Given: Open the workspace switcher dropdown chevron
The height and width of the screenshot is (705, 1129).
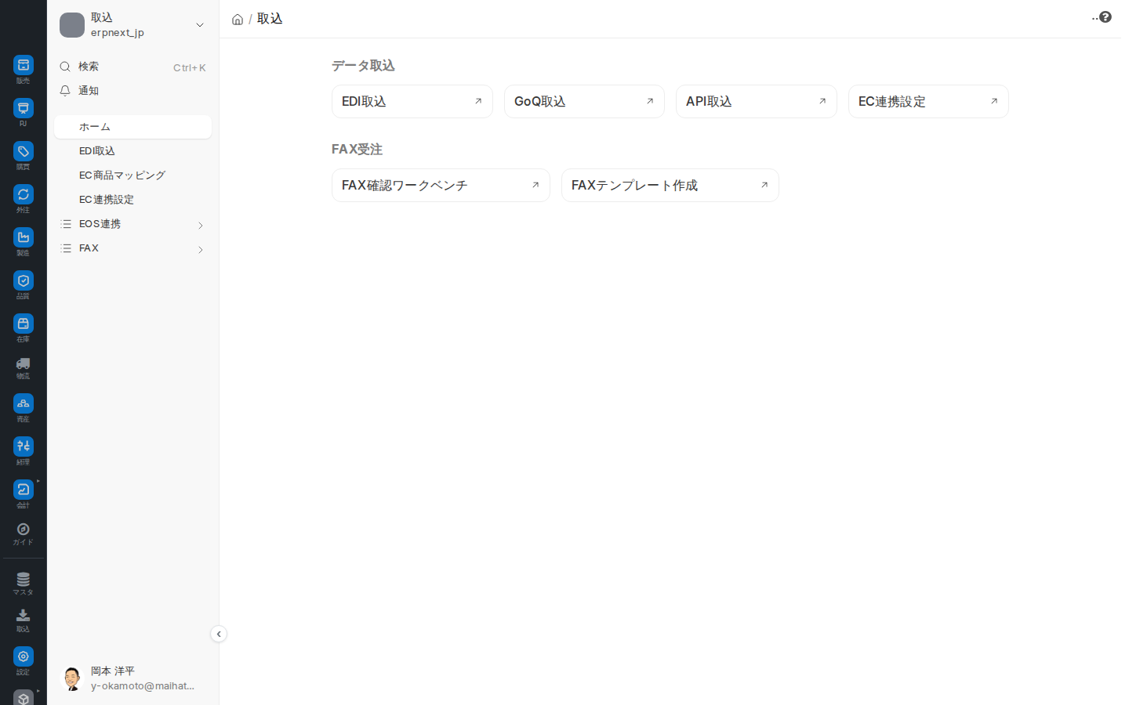Looking at the screenshot, I should pyautogui.click(x=200, y=25).
